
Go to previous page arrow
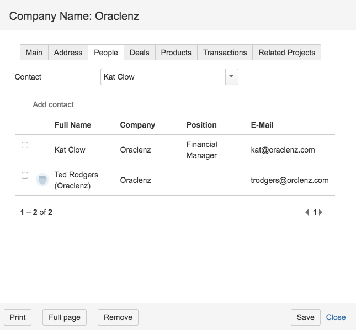click(x=307, y=212)
